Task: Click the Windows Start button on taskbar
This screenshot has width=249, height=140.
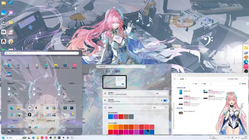Action: 3,138
